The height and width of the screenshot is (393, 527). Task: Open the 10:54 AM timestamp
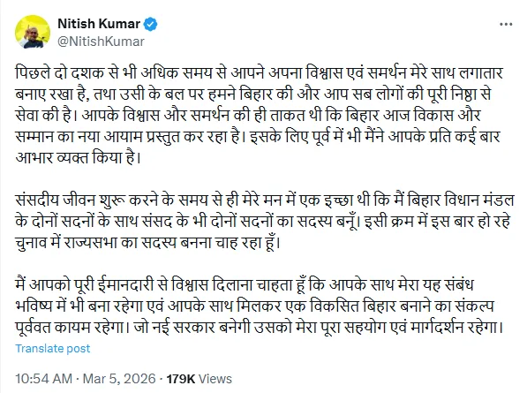pyautogui.click(x=43, y=379)
